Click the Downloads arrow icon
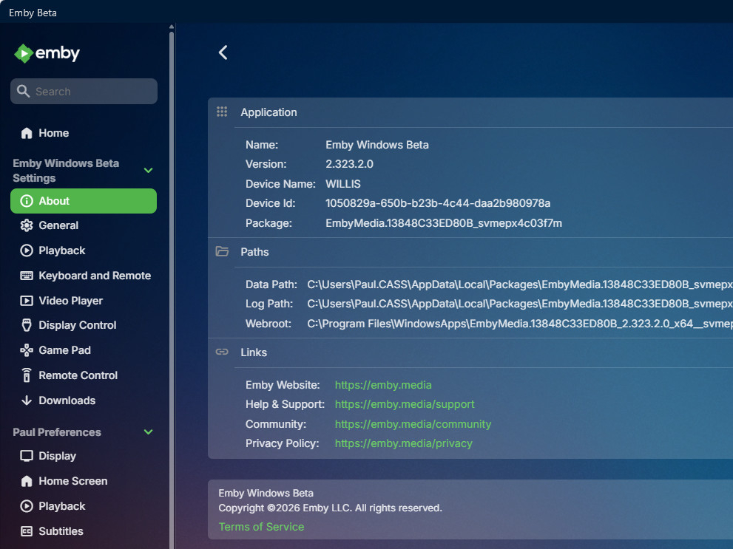 [x=27, y=400]
